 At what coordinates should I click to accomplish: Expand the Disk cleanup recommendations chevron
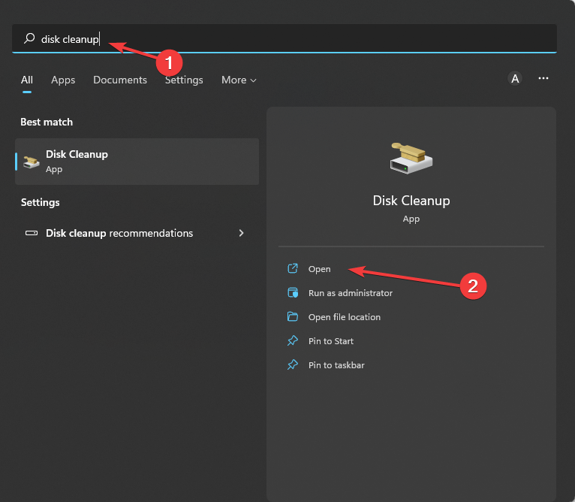(x=241, y=233)
